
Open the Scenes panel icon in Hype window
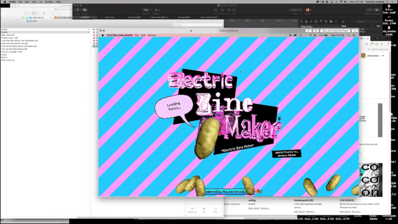coord(77,11)
